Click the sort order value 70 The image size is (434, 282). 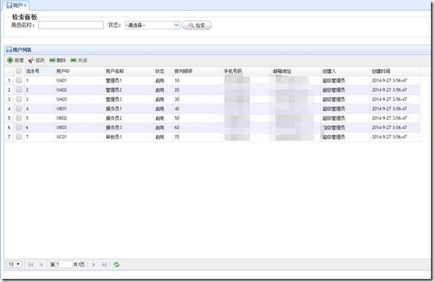(x=177, y=137)
